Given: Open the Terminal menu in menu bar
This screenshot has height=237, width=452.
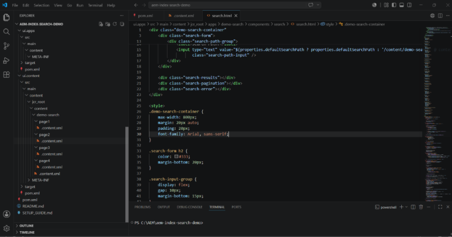Looking at the screenshot, I should pos(95,5).
